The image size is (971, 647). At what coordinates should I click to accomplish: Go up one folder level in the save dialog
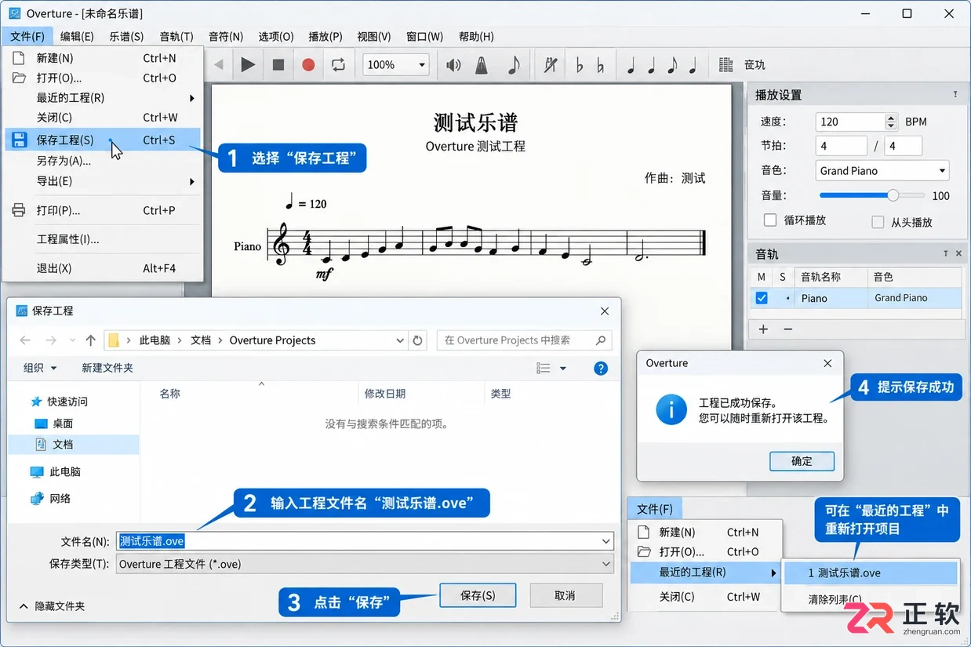coord(90,340)
